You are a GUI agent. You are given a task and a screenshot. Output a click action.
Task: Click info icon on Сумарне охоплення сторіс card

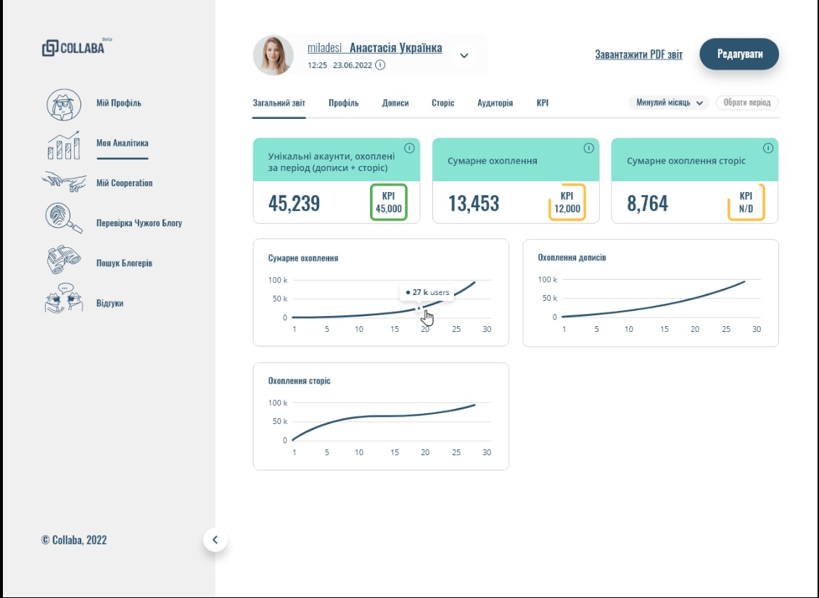tap(767, 148)
